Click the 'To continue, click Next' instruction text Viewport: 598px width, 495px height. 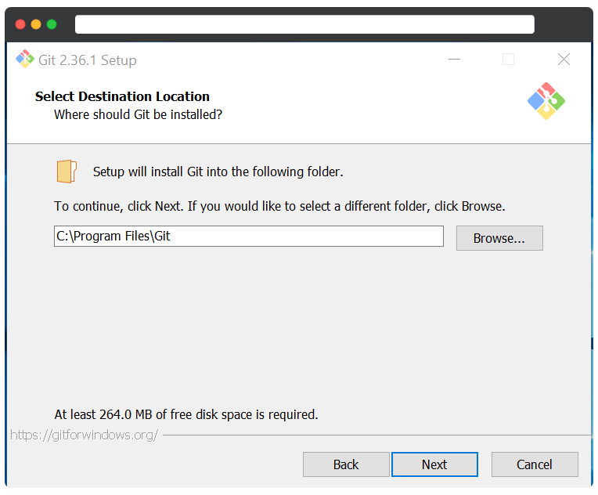point(279,206)
